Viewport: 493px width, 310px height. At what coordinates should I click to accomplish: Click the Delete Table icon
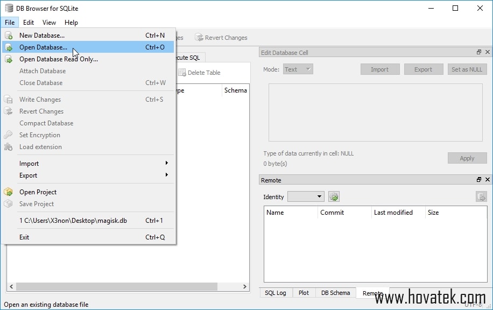tap(182, 73)
